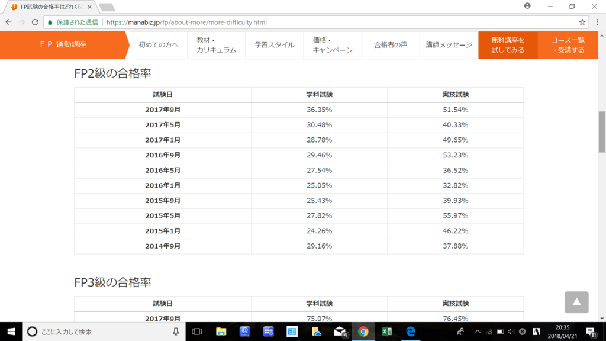Screen dimensions: 606x341
Task: Open the purple calendar-style app icon on the taskbar
Action: coord(268,332)
